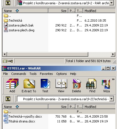Screen dimensions: 117x129
Task: Click the Delete files toolbar icon
Action: coord(77,85)
